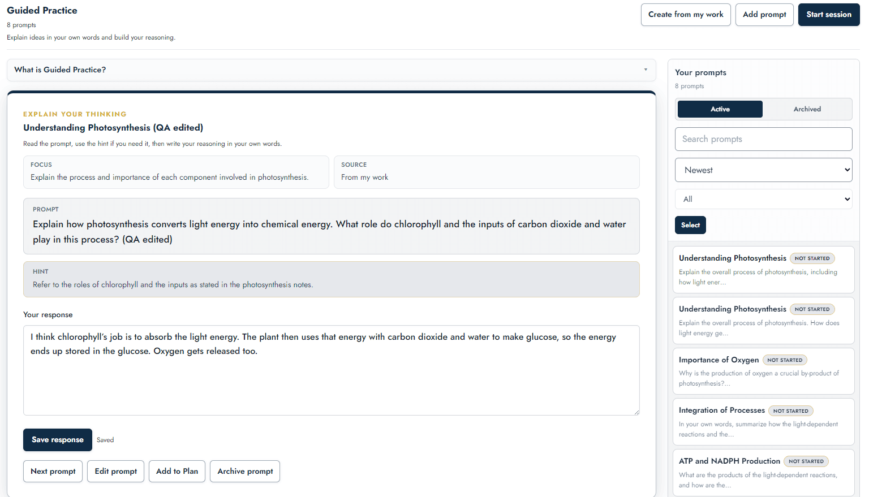
Task: Click the prompt question about converting light energy
Action: [329, 232]
